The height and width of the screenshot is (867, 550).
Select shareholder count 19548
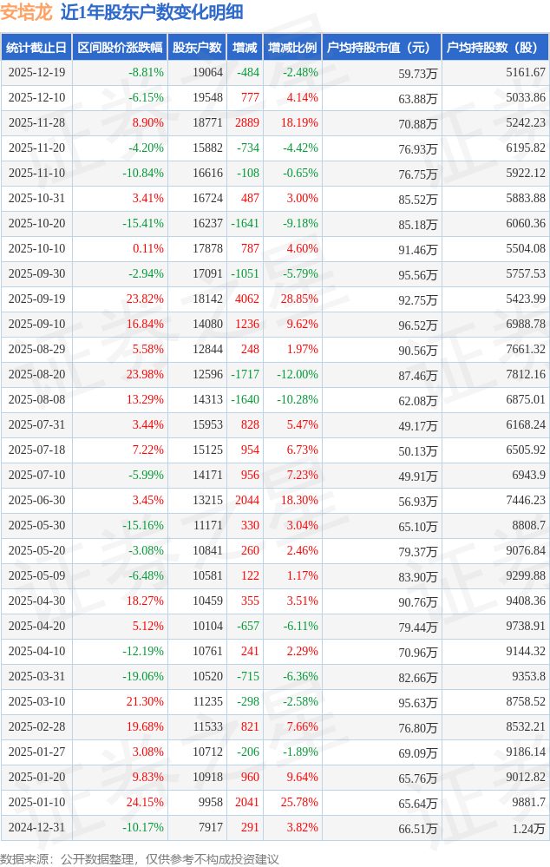[207, 98]
